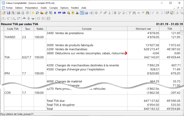Click amount 628'215.47 in Montant net
This screenshot has width=184, height=116.
pos(151,49)
